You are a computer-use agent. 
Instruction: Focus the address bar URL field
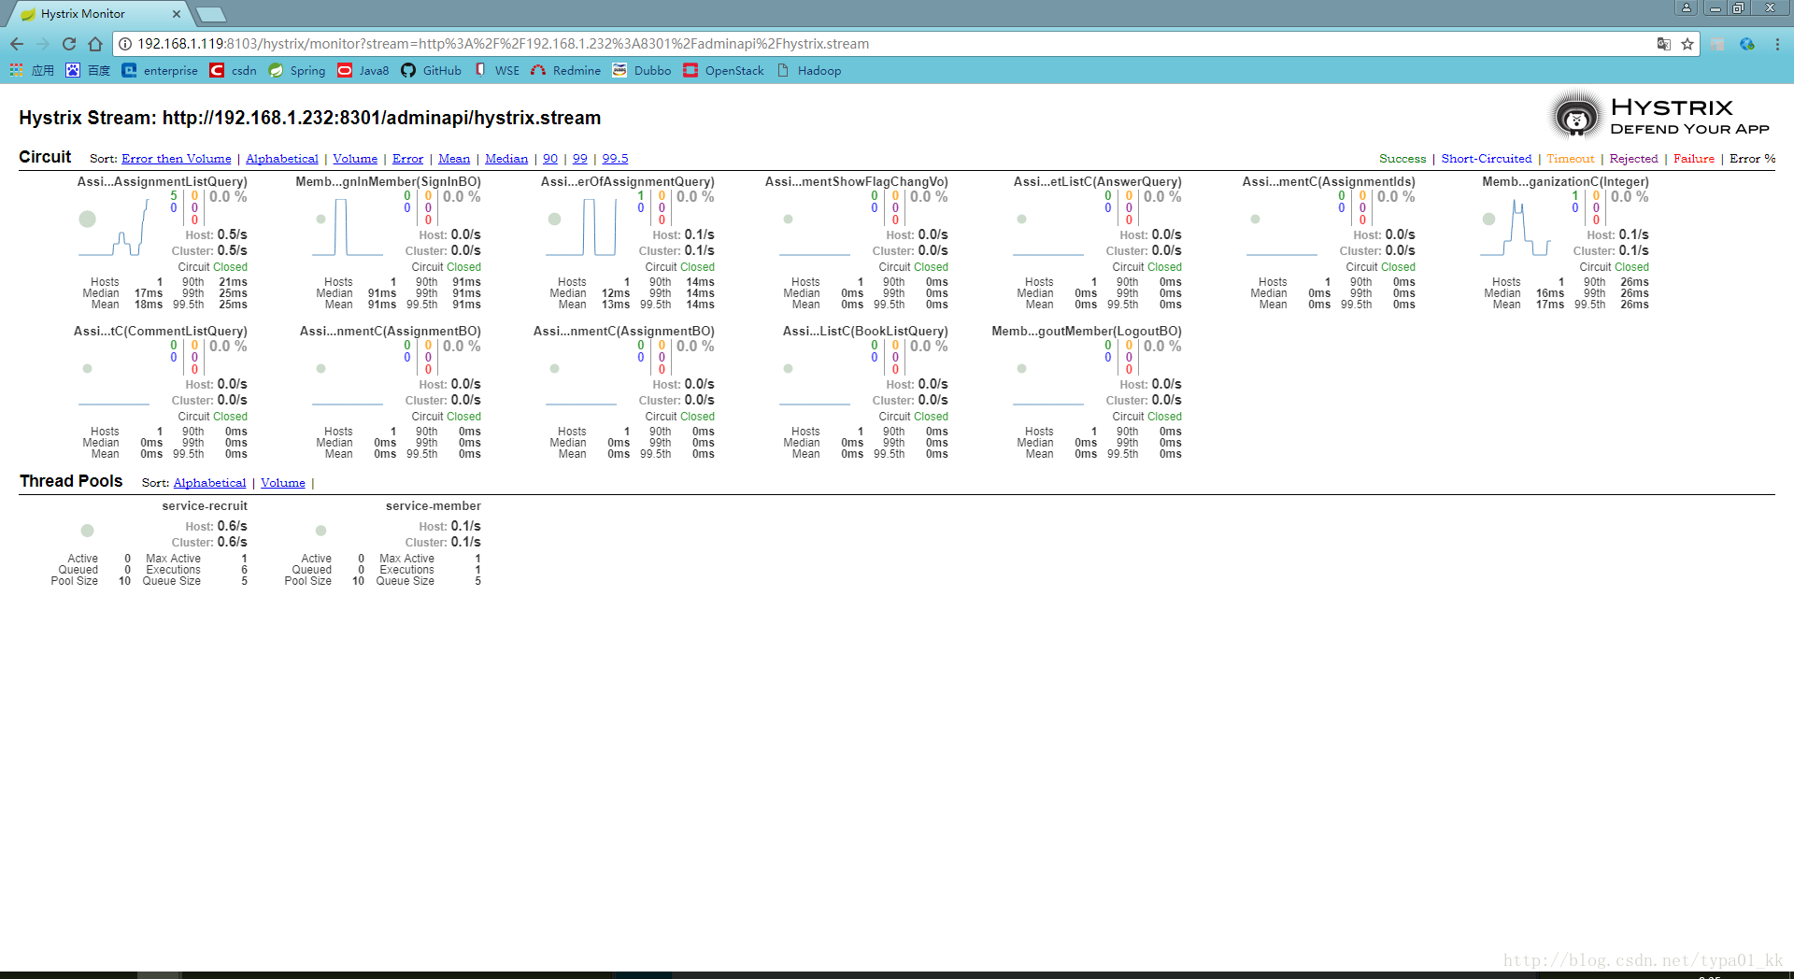888,44
